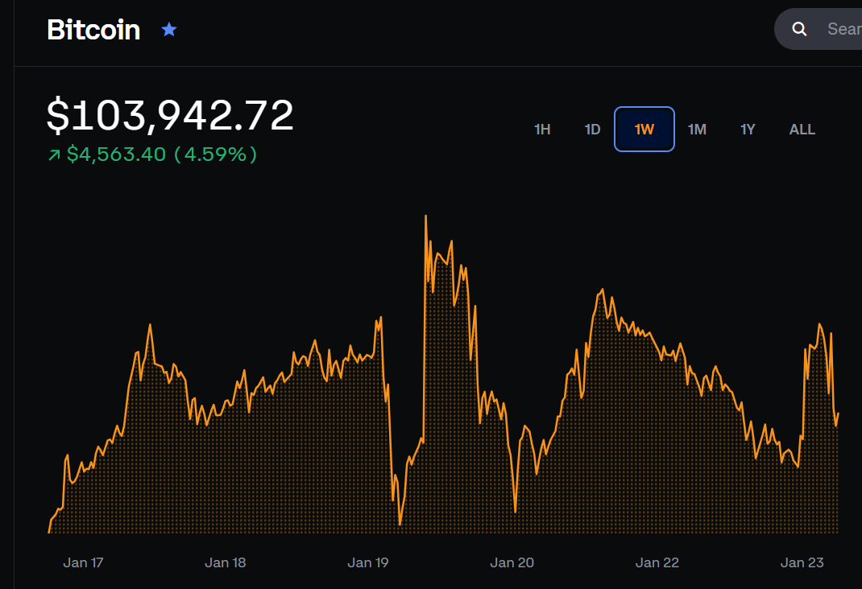
Task: Click the green up-arrow trend icon
Action: pos(54,155)
